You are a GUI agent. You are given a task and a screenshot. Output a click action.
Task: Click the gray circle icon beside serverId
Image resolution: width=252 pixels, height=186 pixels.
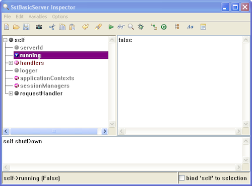(x=17, y=48)
